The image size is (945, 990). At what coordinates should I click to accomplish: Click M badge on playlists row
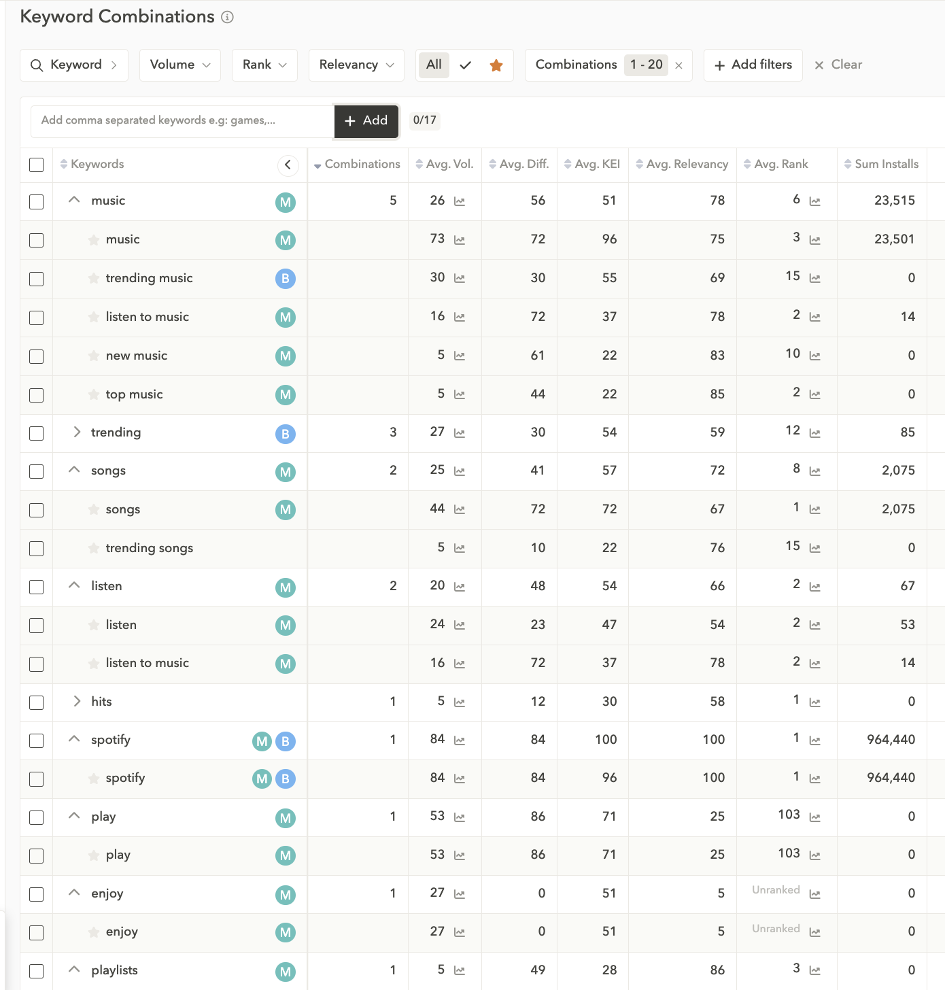286,972
